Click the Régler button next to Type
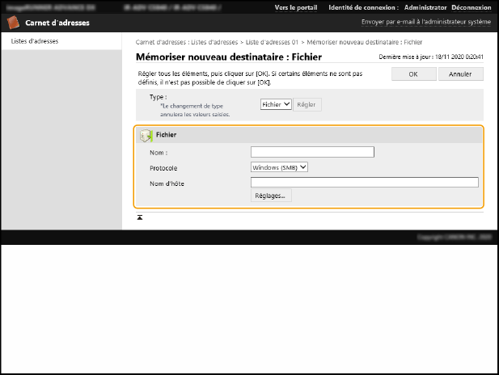Viewport: 499px width, 375px height. (307, 104)
